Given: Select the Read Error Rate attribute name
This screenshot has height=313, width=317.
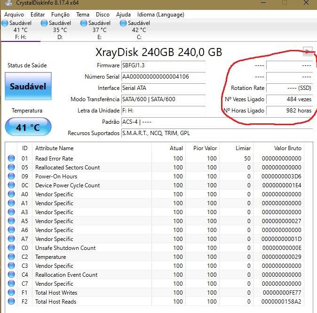Looking at the screenshot, I should pos(54,159).
